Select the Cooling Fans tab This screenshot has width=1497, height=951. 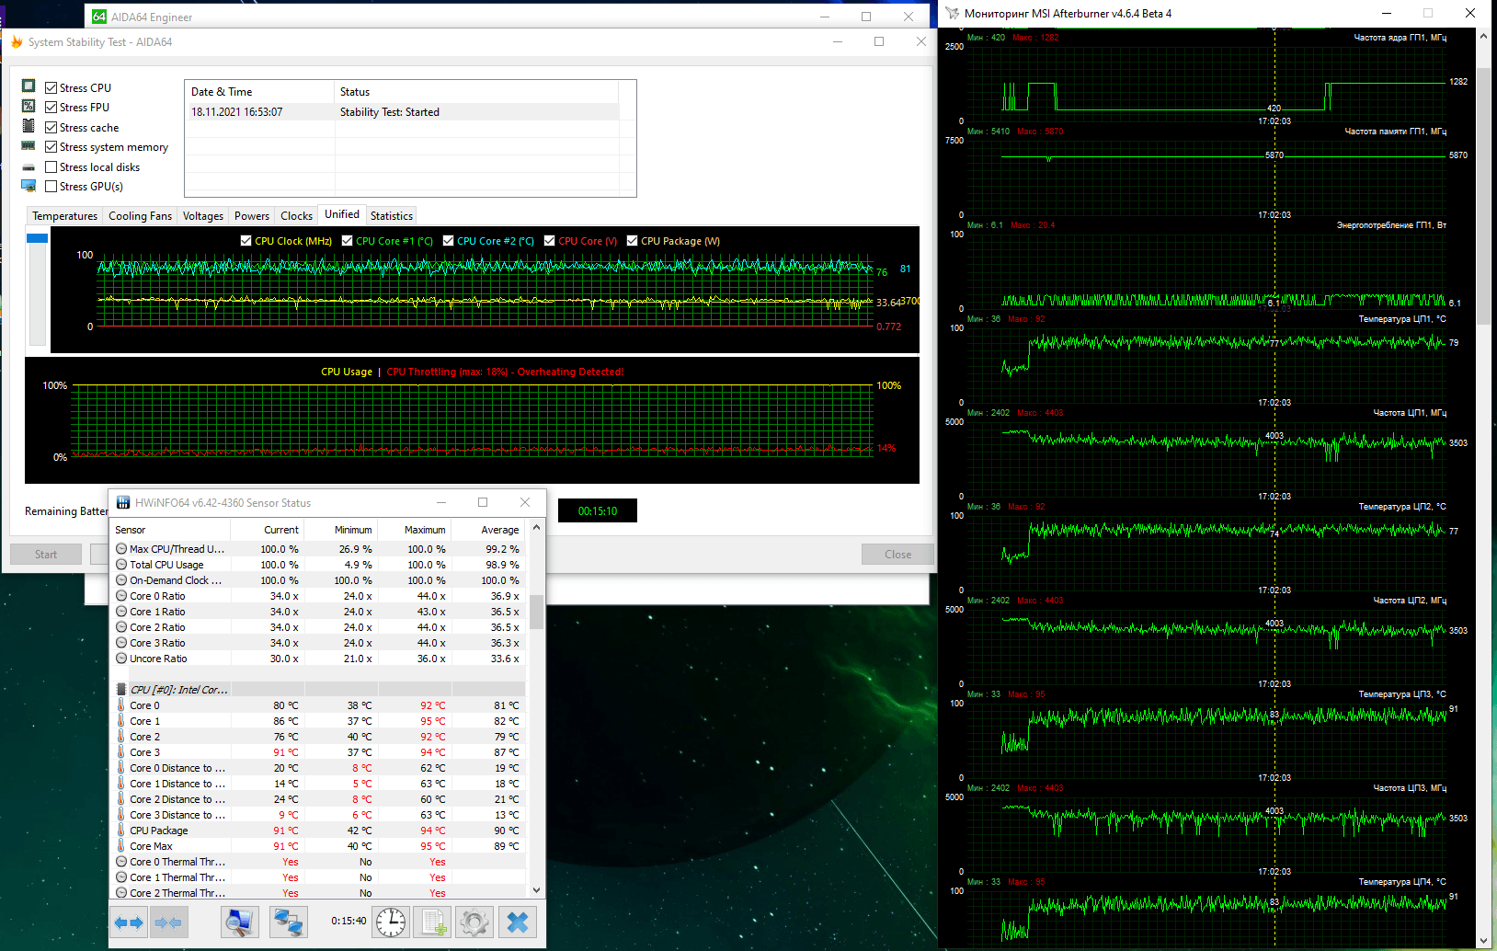point(140,216)
